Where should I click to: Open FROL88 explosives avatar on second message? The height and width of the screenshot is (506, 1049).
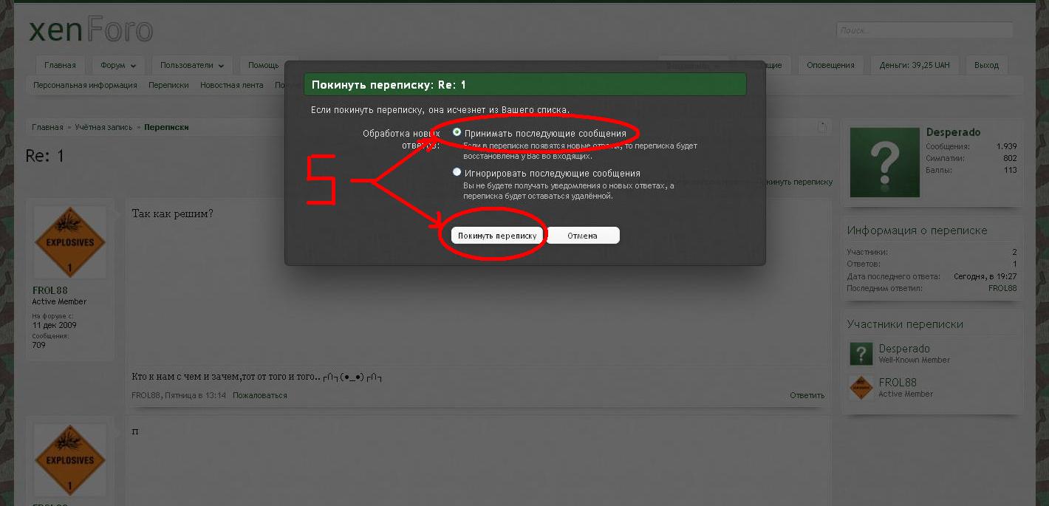point(70,459)
